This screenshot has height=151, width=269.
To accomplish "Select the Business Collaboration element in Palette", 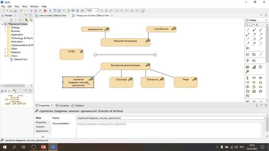I will tap(261, 78).
